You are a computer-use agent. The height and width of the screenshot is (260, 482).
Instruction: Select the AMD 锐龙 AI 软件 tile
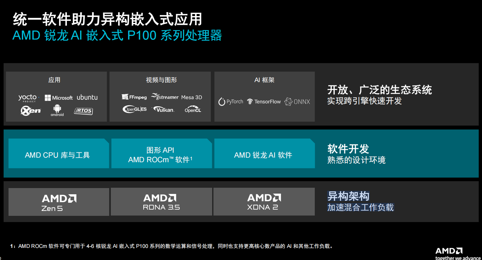click(x=264, y=153)
